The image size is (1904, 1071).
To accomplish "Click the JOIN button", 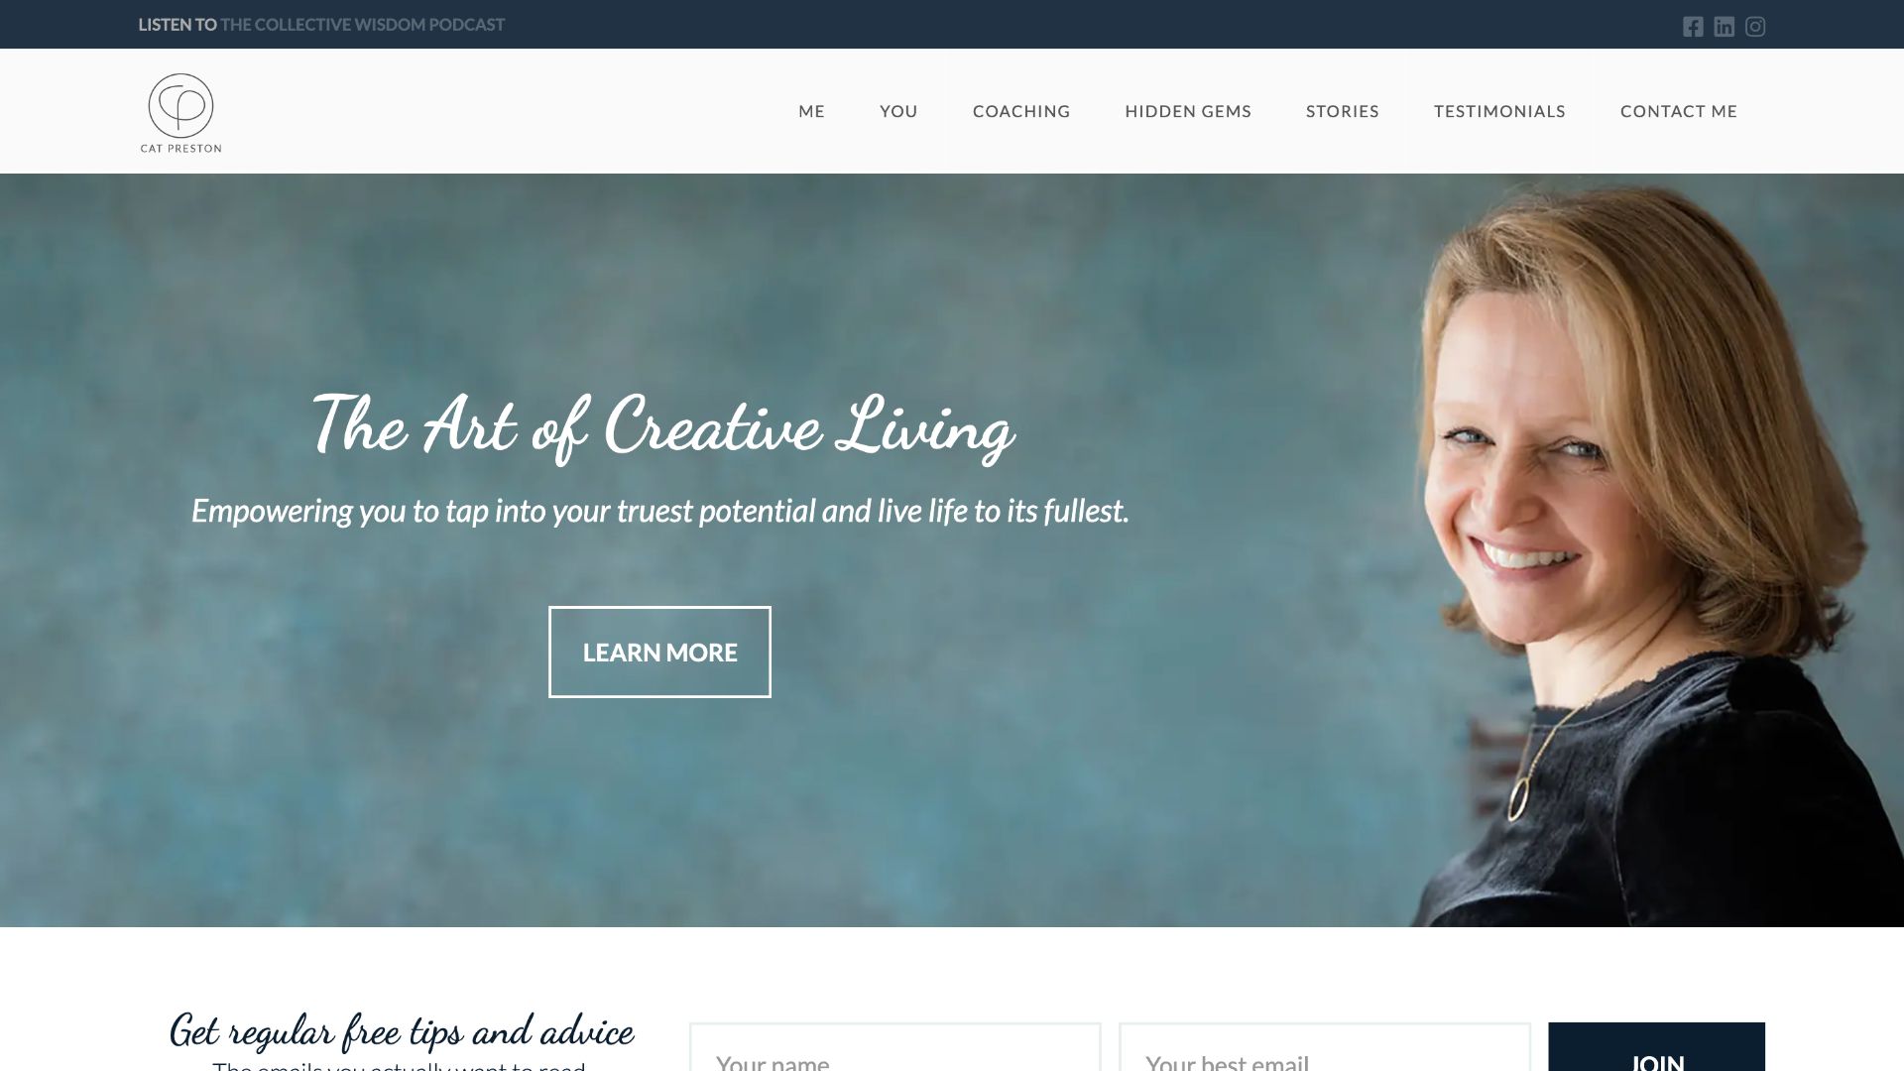I will click(1656, 1047).
